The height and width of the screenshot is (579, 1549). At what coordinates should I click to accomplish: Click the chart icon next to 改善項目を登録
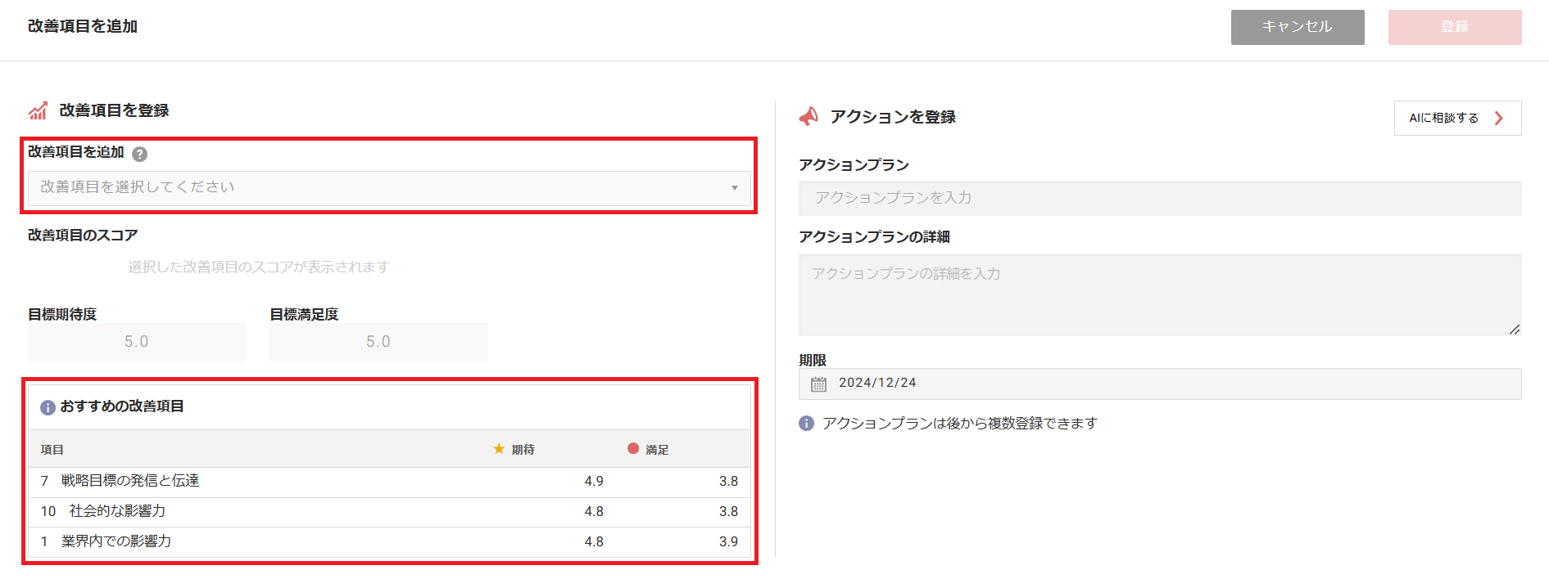coord(38,111)
